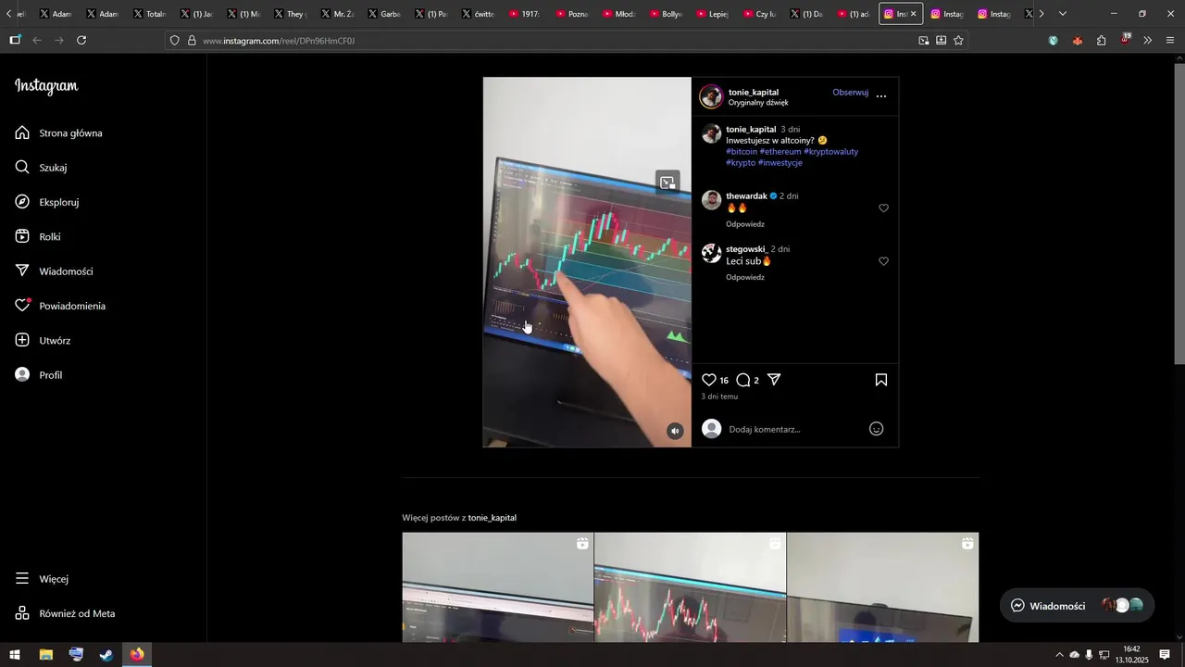Switch to the 1917 YouTube tab
Image resolution: width=1185 pixels, height=667 pixels.
(526, 14)
